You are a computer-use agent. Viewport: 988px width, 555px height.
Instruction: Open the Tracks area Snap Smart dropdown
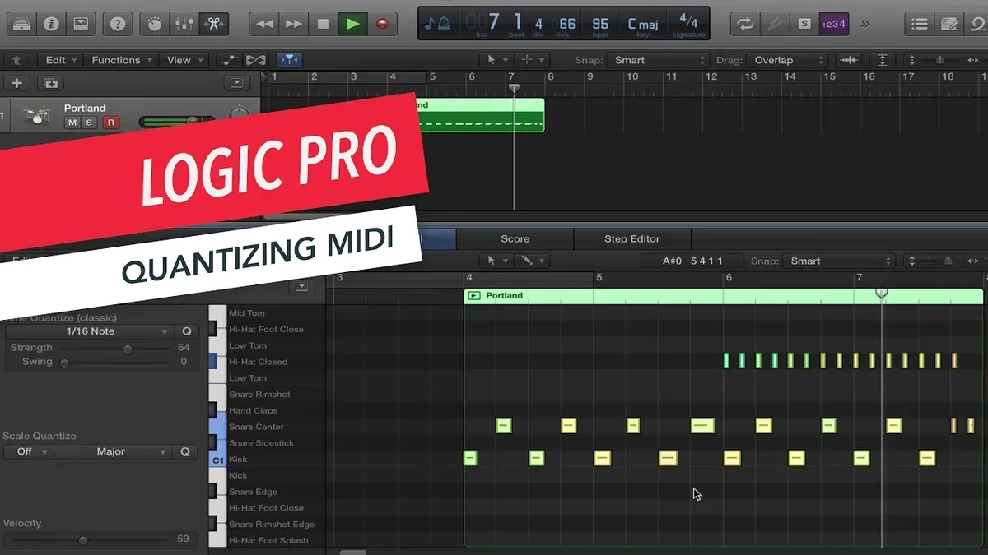(x=659, y=60)
